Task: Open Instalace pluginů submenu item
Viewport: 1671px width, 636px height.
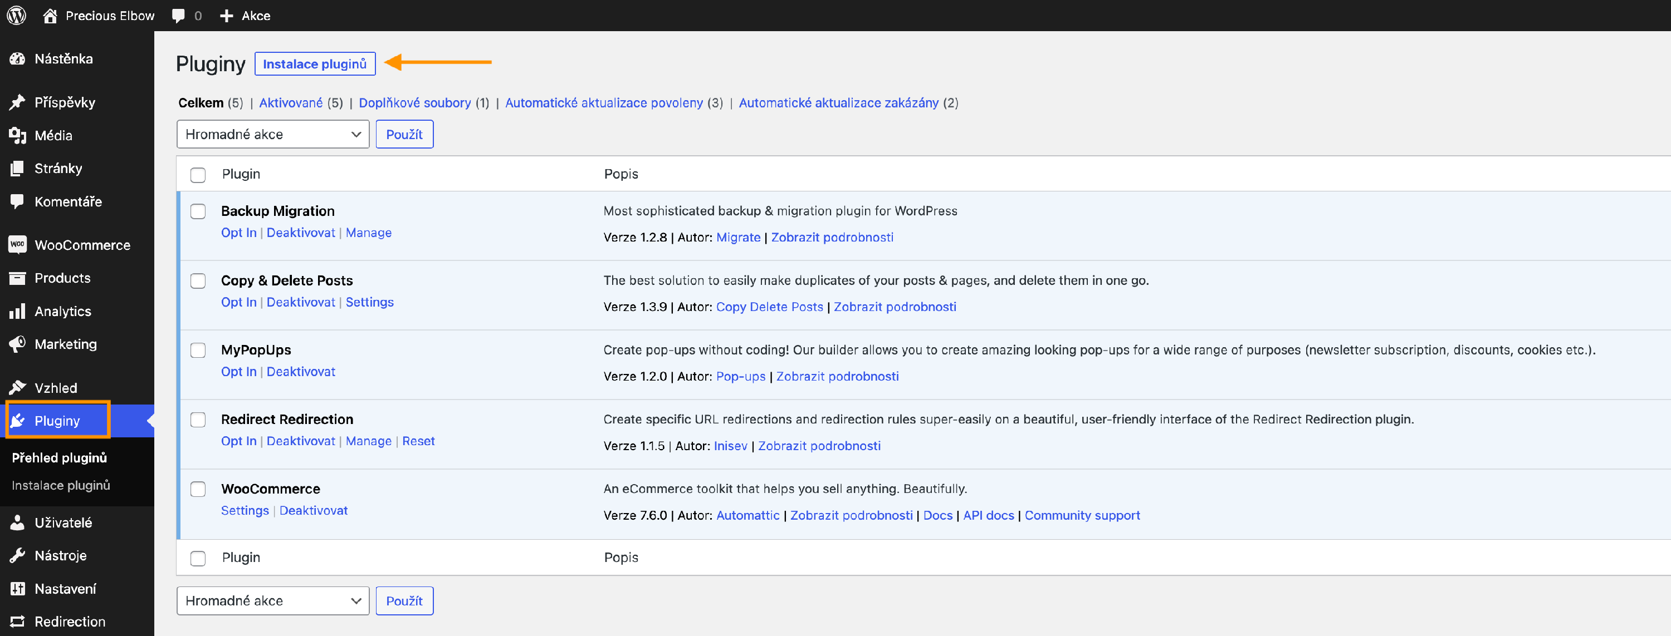Action: (x=61, y=485)
